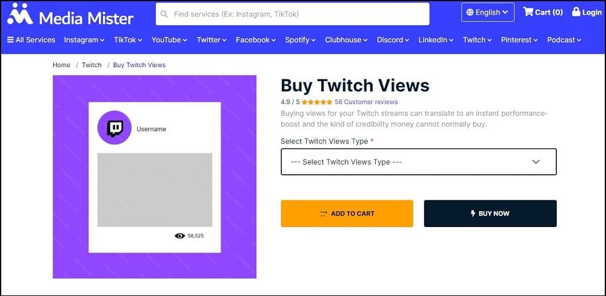
Task: Go to Home breadcrumb link
Action: pyautogui.click(x=61, y=65)
